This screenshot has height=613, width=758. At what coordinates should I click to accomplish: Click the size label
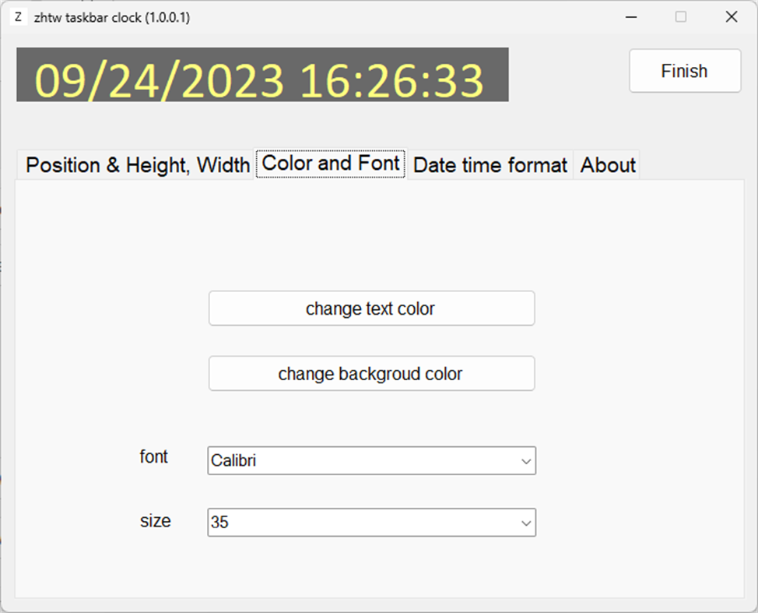coord(155,521)
